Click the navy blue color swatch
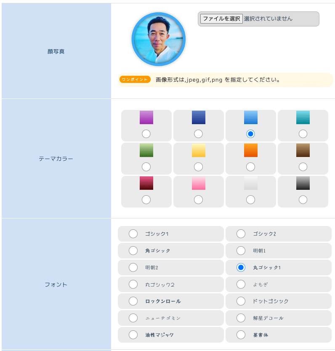Image resolution: width=335 pixels, height=351 pixels. point(199,117)
